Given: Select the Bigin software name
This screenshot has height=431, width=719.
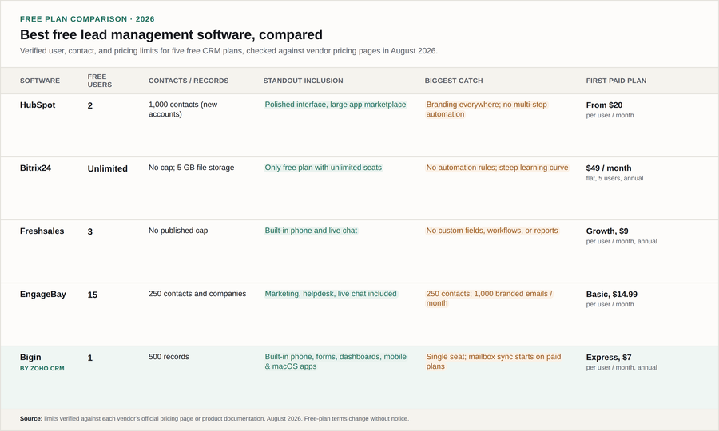Looking at the screenshot, I should (30, 358).
